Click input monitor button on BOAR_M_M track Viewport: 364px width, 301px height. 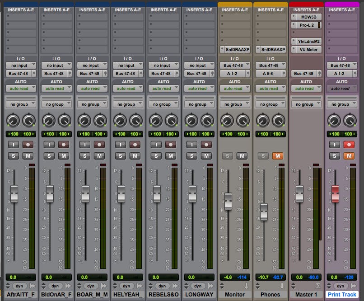click(x=84, y=145)
